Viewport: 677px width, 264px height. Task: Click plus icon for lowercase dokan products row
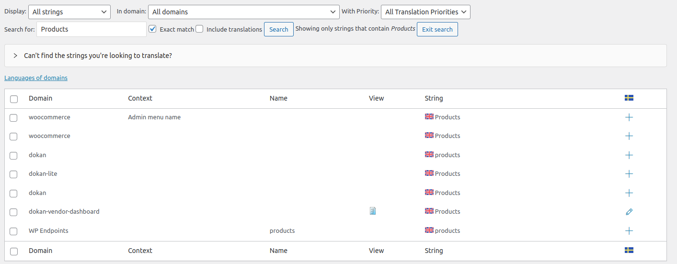(629, 155)
